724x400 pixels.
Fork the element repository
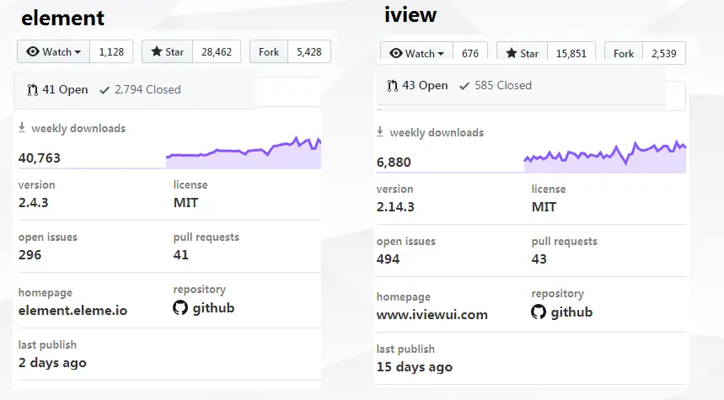(269, 51)
